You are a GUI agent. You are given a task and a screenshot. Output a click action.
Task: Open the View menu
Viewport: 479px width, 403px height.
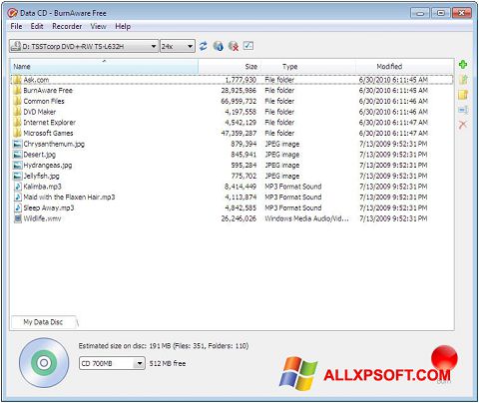98,26
